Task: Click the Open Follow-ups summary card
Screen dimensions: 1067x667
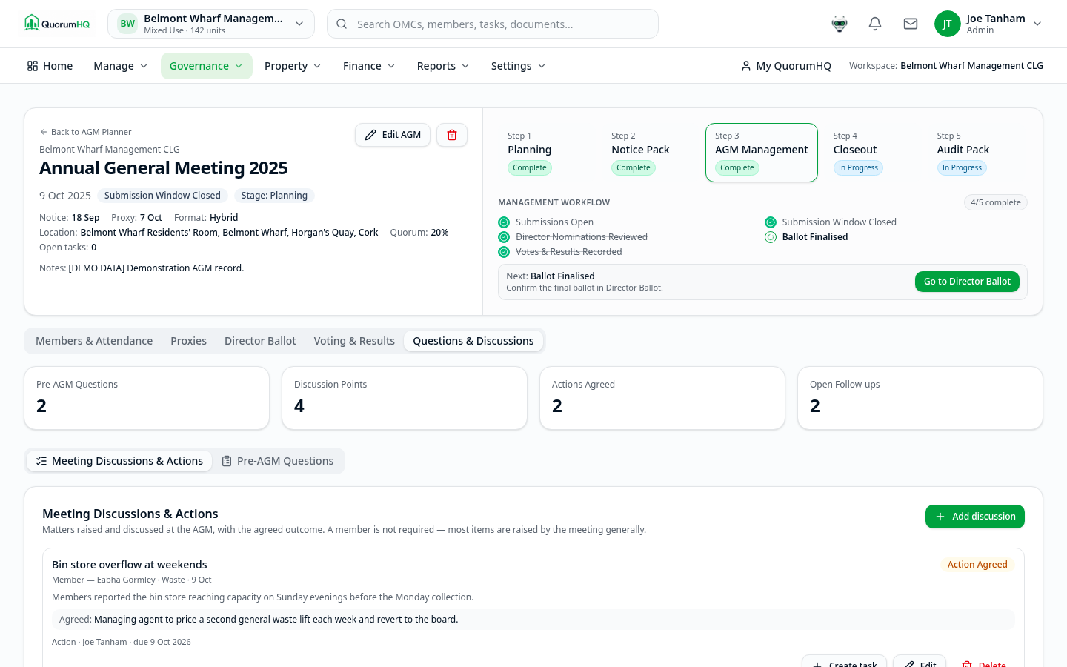Action: 920,398
